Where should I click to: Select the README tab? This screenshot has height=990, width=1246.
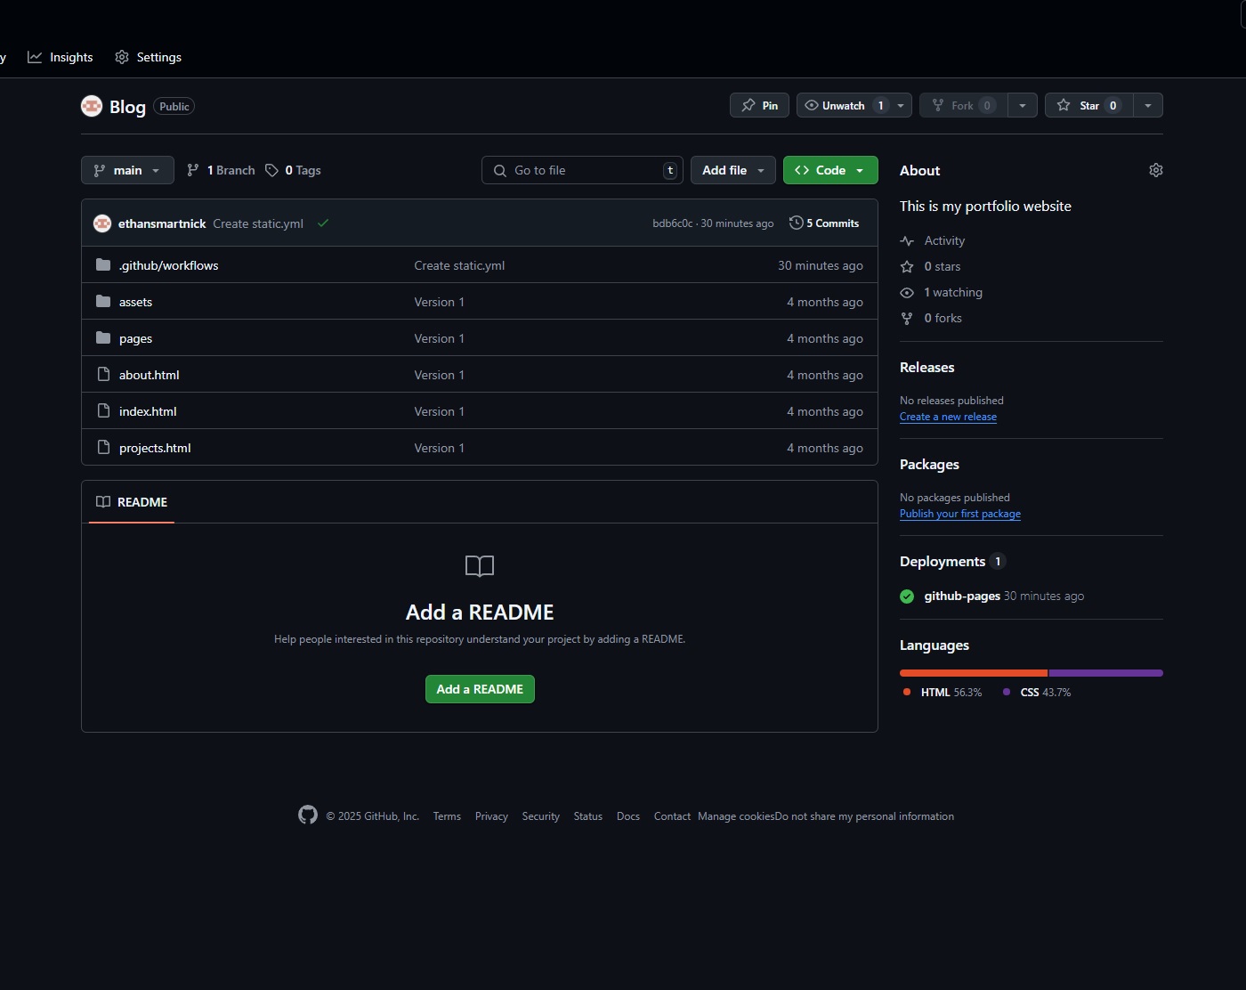[x=132, y=502]
